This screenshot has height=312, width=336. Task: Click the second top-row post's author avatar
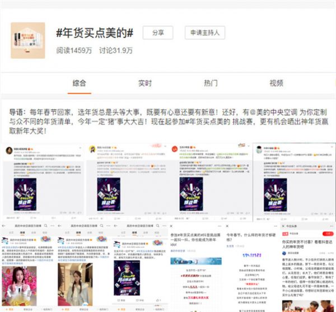click(92, 149)
